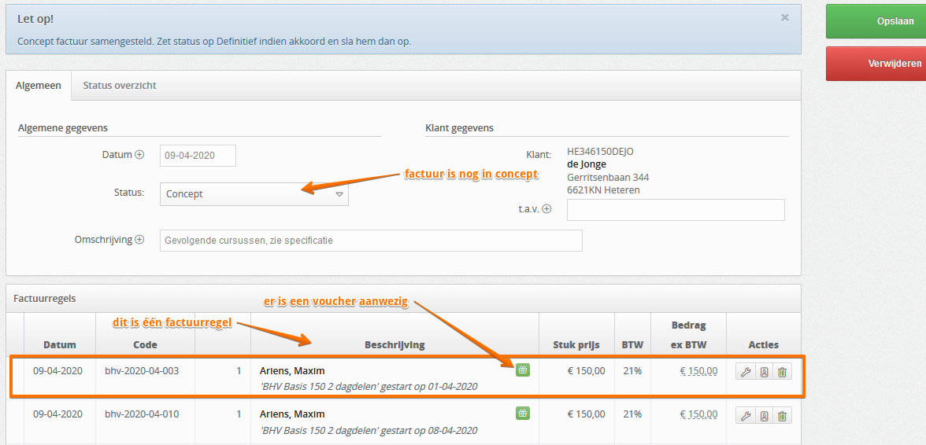Select the Algemeen tab
Screen dimensions: 926x445
[39, 86]
